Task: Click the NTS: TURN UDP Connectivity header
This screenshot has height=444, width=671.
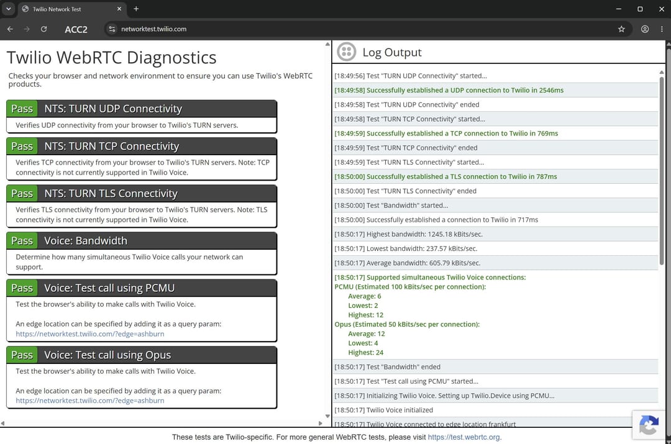Action: (x=141, y=109)
